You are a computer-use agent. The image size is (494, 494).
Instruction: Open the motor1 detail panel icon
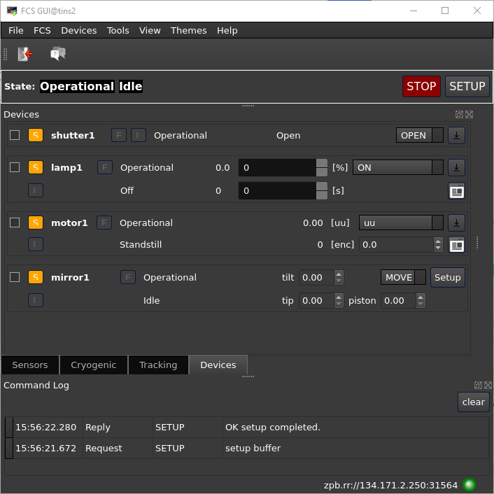[456, 244]
